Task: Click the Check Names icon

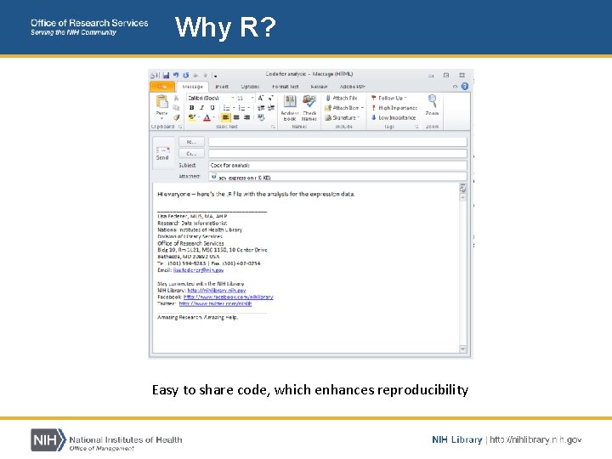Action: (x=309, y=102)
